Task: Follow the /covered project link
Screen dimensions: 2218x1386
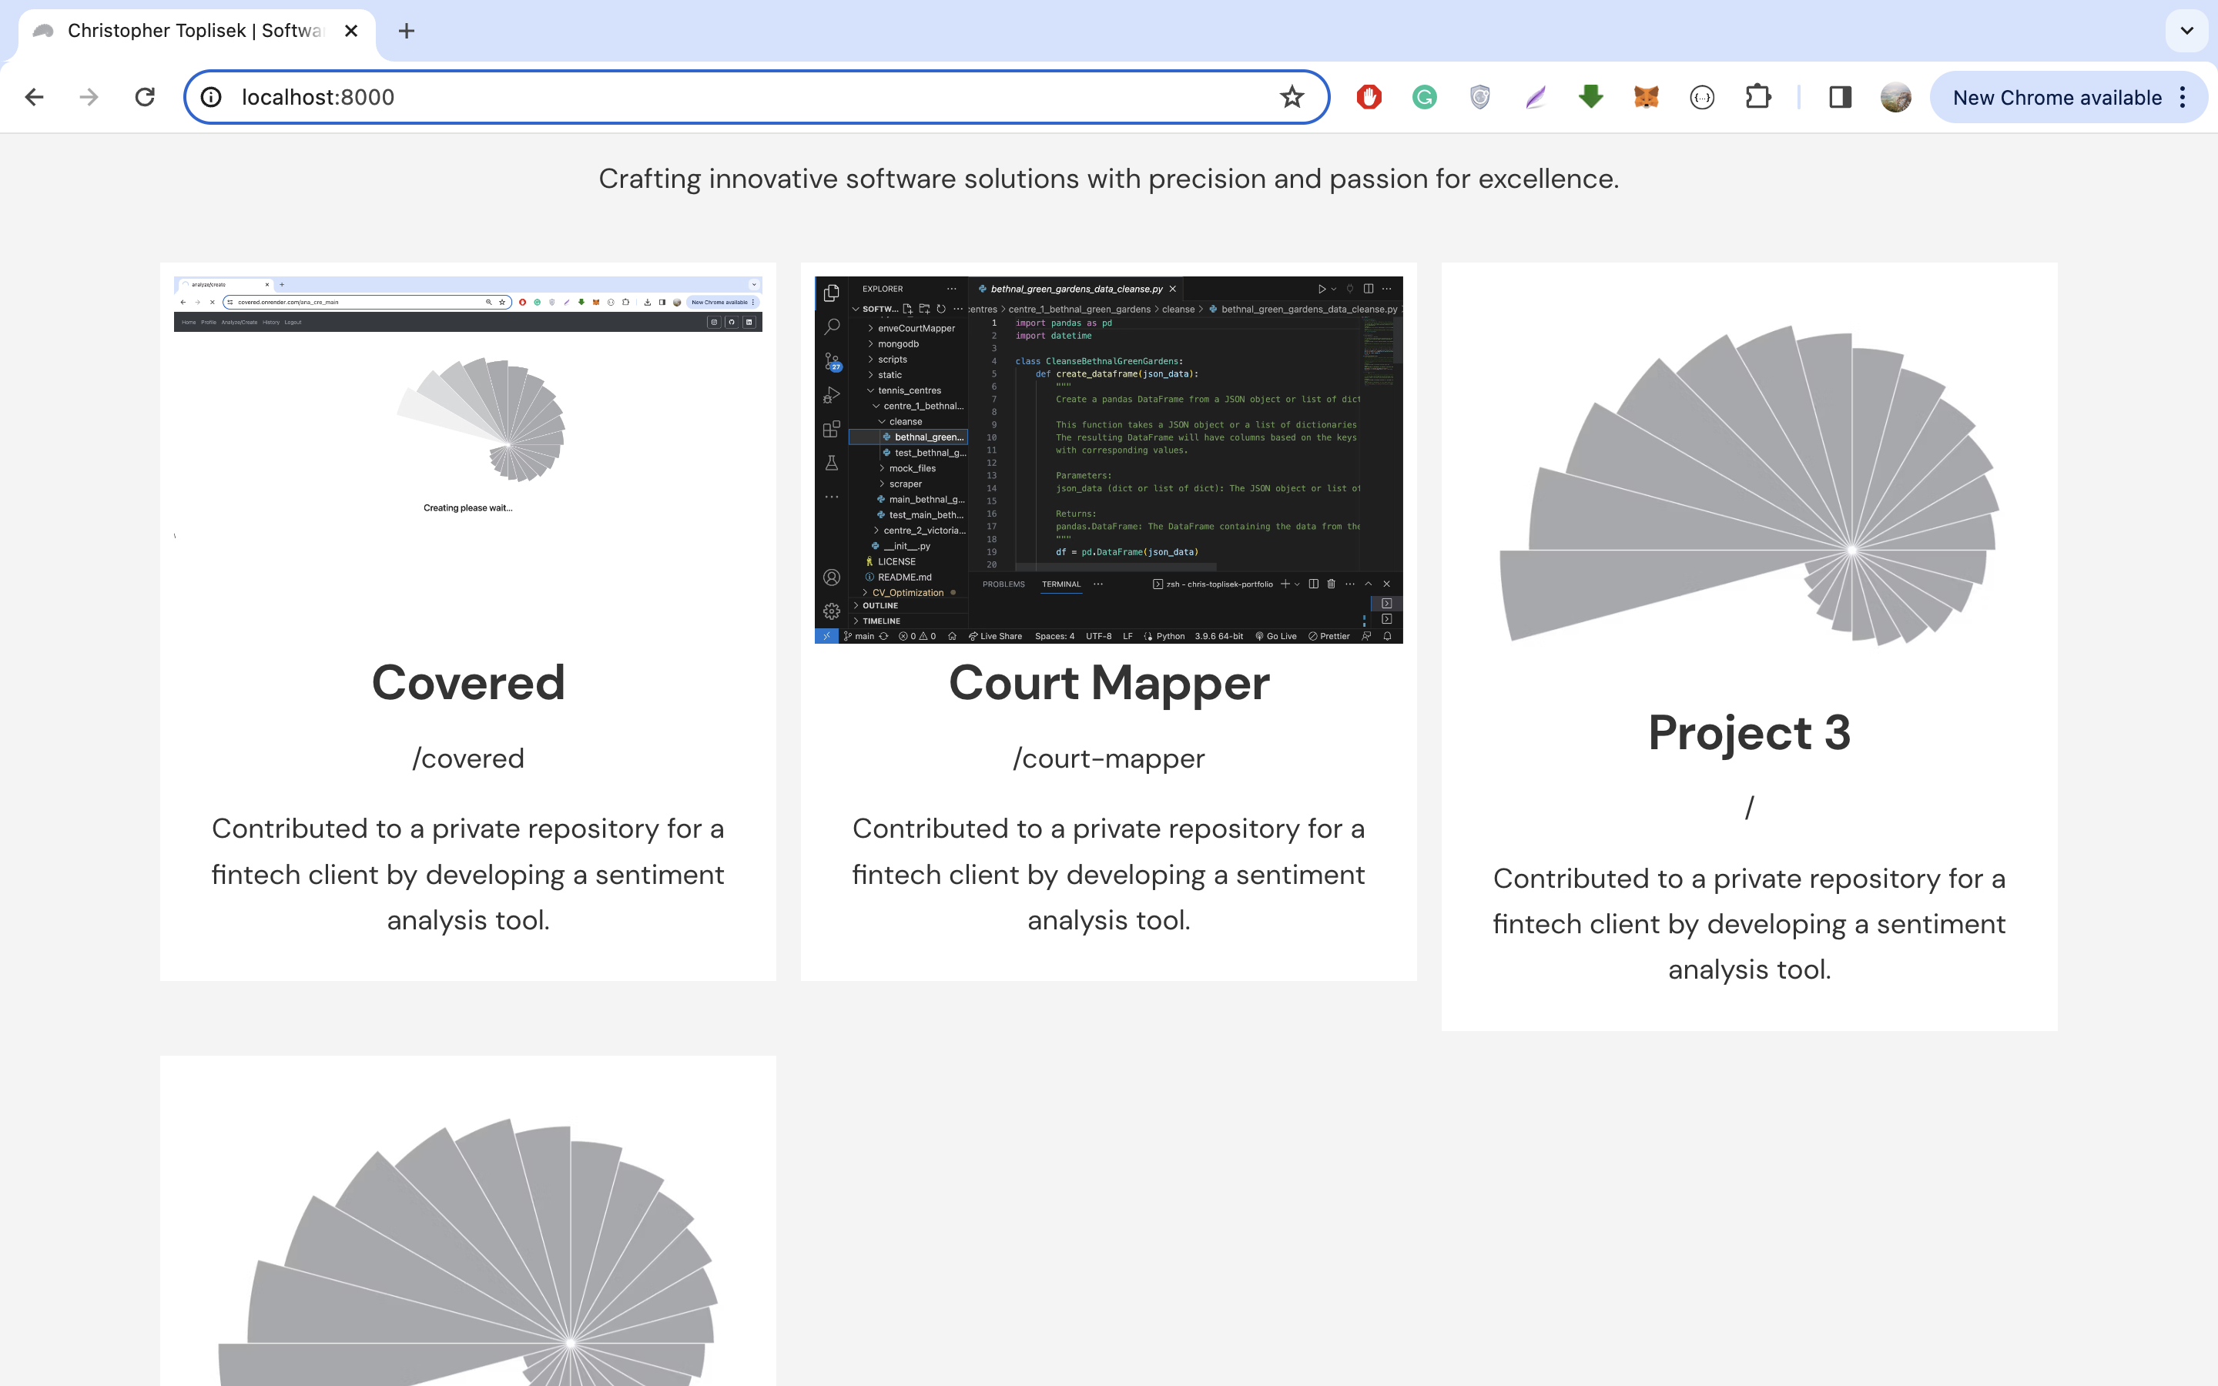Action: coord(467,757)
